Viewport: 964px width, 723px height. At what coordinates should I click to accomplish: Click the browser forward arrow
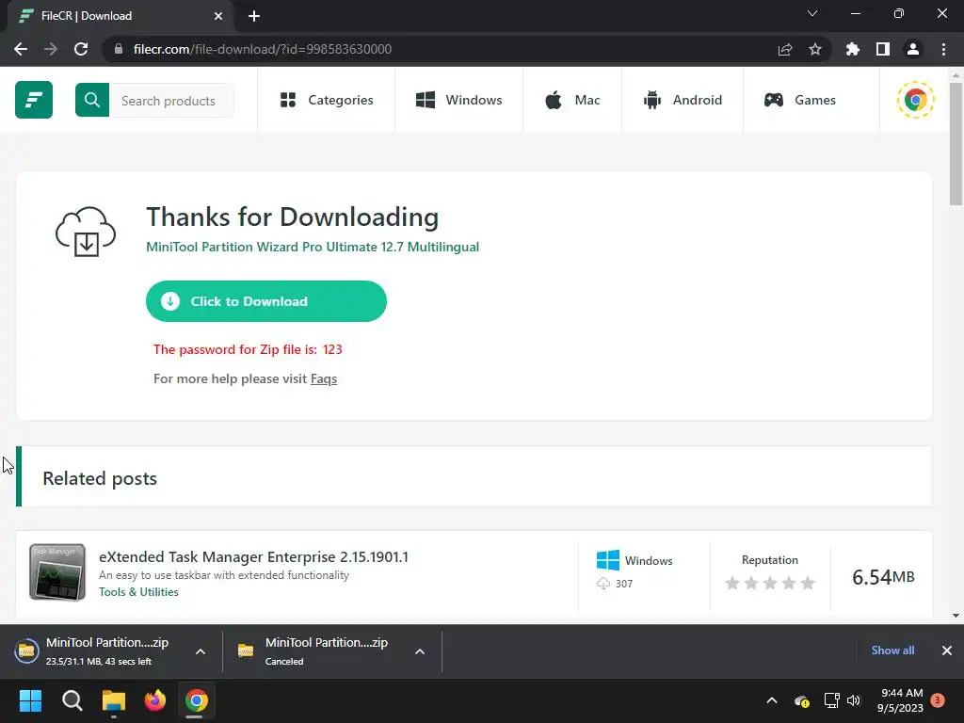pyautogui.click(x=51, y=49)
